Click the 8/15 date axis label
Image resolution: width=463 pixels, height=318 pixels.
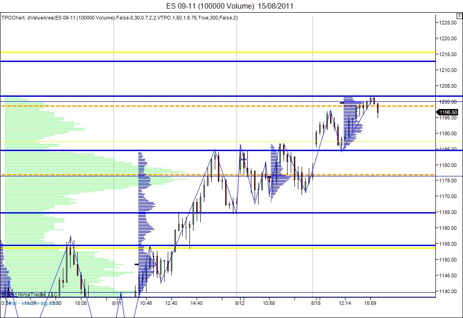click(x=316, y=303)
